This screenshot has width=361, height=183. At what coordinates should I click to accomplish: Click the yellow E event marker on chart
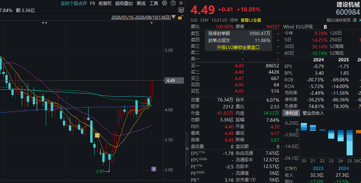[x=97, y=135]
